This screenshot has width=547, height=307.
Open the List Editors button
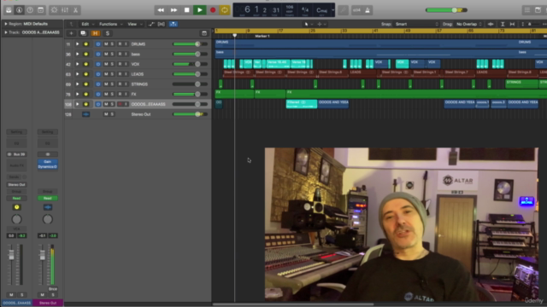click(x=527, y=10)
